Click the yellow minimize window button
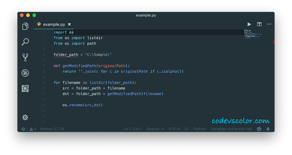Screen dimensions: 292x155 (x=28, y=15)
